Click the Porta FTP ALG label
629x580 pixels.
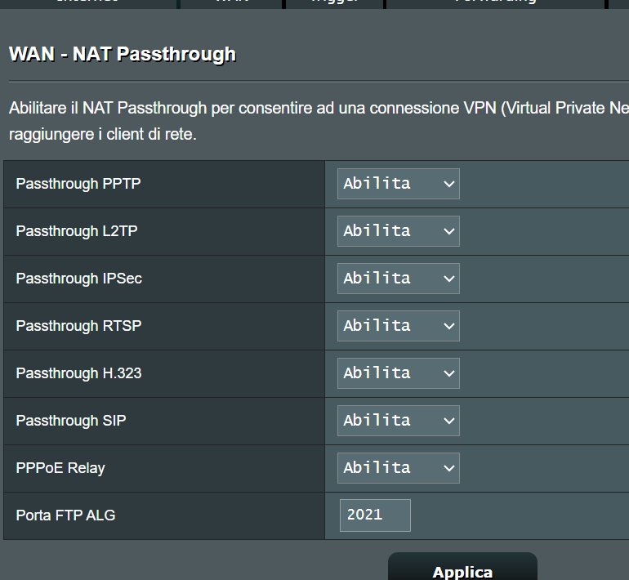click(x=66, y=515)
